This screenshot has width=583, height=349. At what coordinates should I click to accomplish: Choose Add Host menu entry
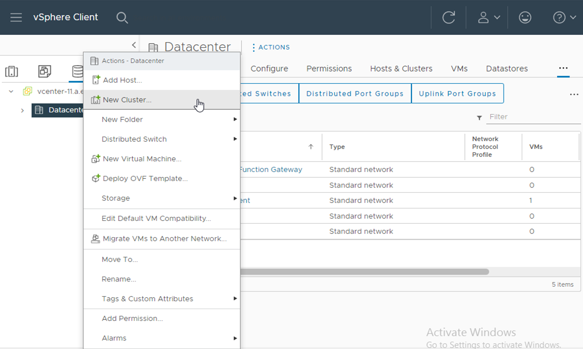[x=122, y=80]
